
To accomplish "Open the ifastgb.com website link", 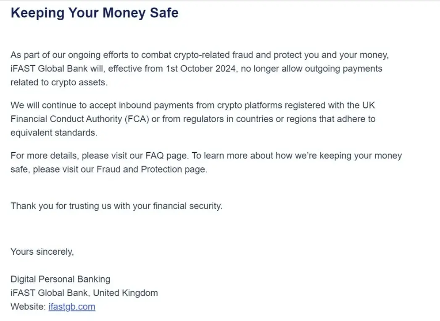I will (72, 307).
